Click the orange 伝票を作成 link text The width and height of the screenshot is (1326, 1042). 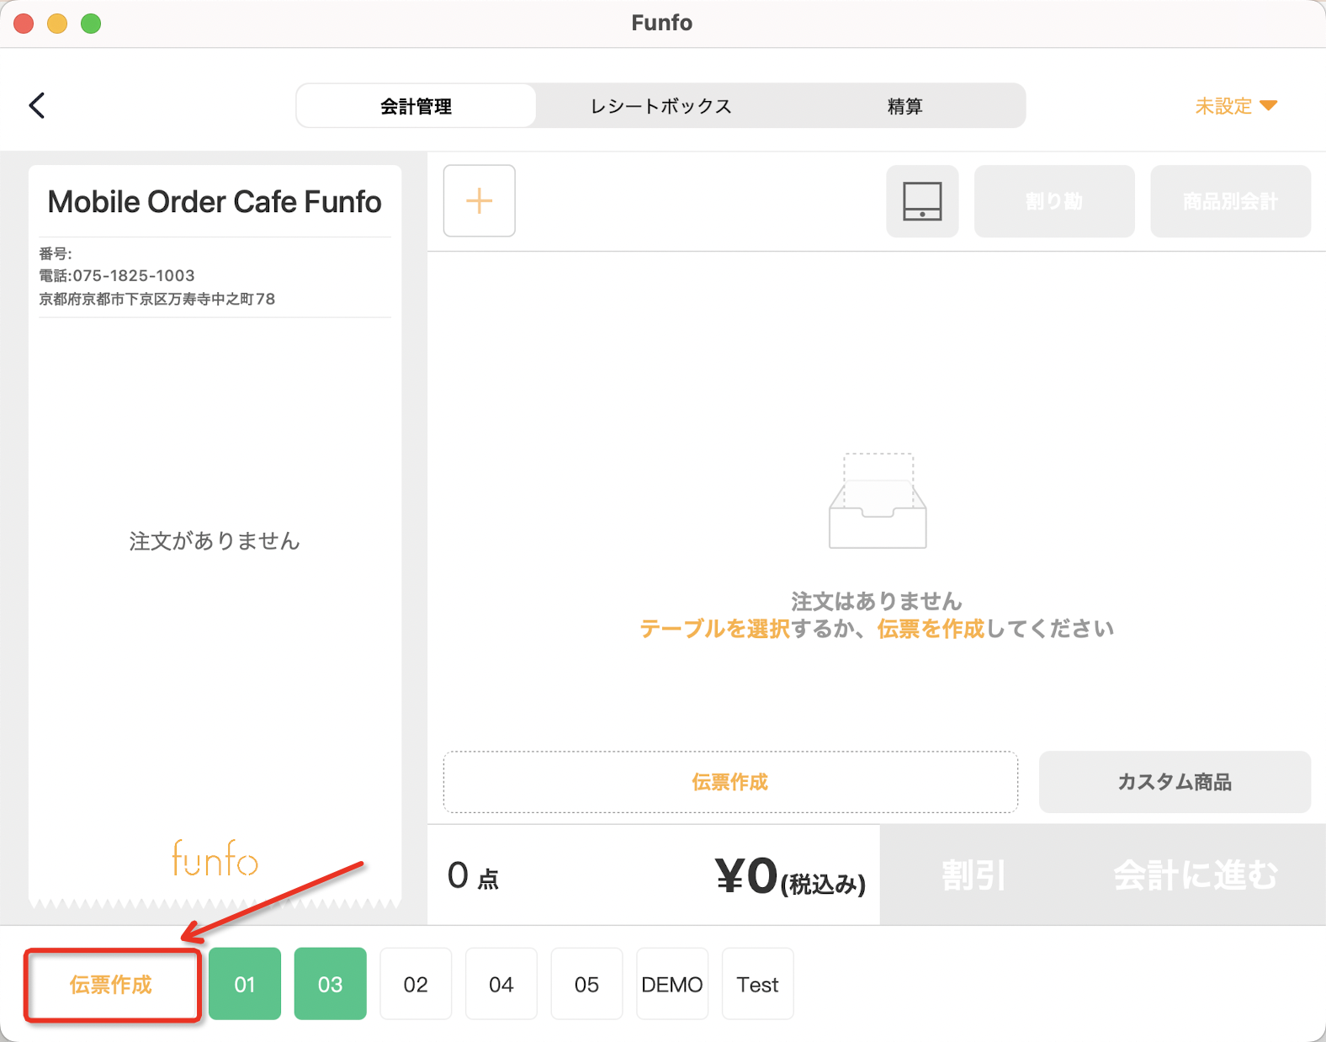[x=931, y=629]
